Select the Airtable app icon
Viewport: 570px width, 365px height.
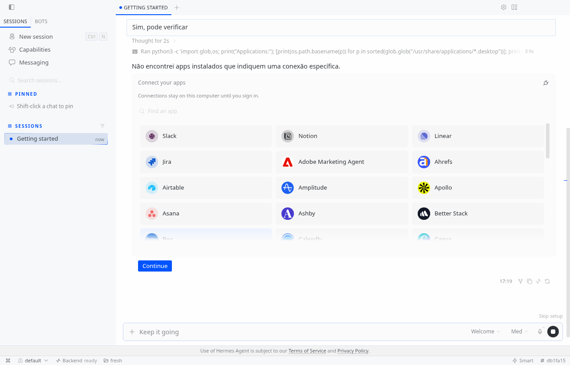click(x=152, y=188)
